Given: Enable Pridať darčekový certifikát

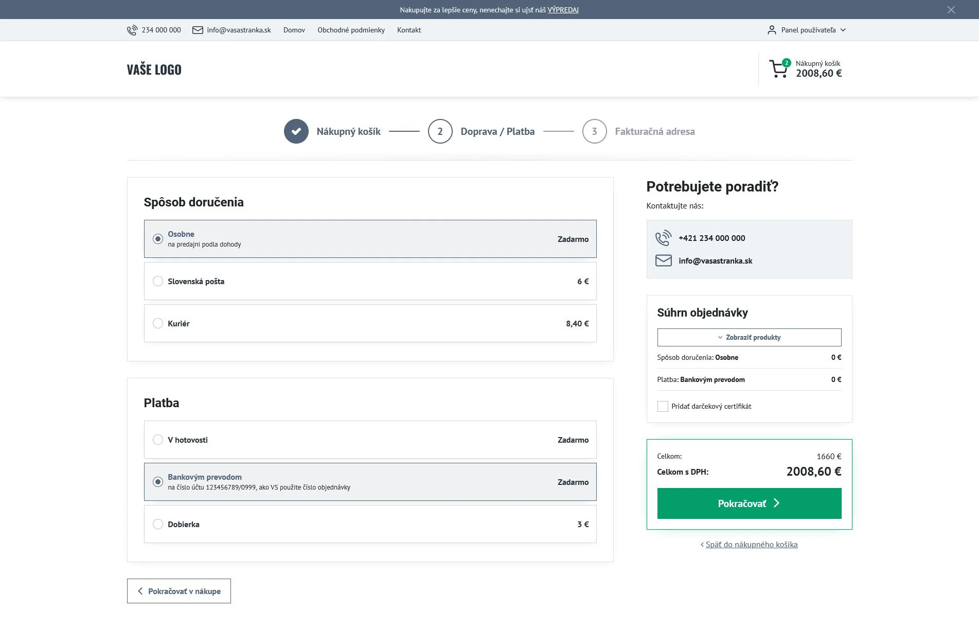Looking at the screenshot, I should click(x=663, y=406).
